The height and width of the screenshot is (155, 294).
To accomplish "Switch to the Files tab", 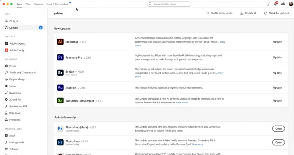I will point(28,4).
